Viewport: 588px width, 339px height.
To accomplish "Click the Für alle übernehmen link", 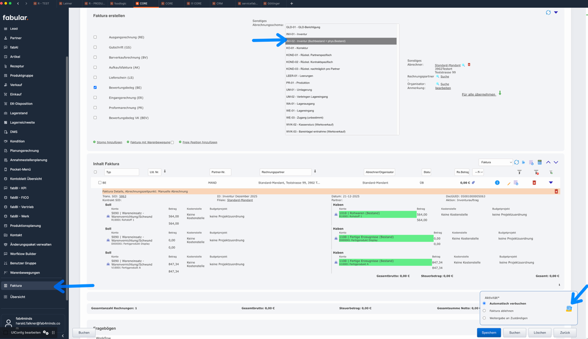I will pyautogui.click(x=479, y=94).
